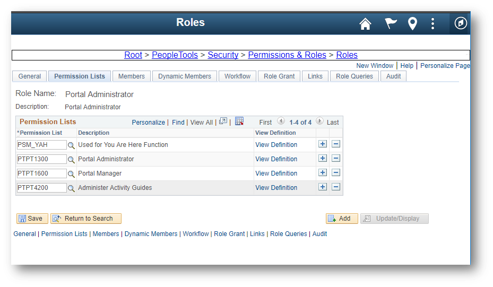Click the PSM_YAH permission list field

tap(41, 145)
